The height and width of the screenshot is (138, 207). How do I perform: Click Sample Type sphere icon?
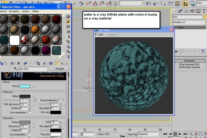point(68,17)
